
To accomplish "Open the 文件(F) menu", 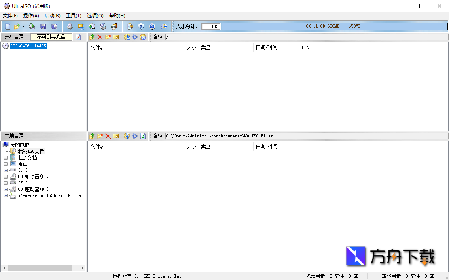I will (9, 15).
